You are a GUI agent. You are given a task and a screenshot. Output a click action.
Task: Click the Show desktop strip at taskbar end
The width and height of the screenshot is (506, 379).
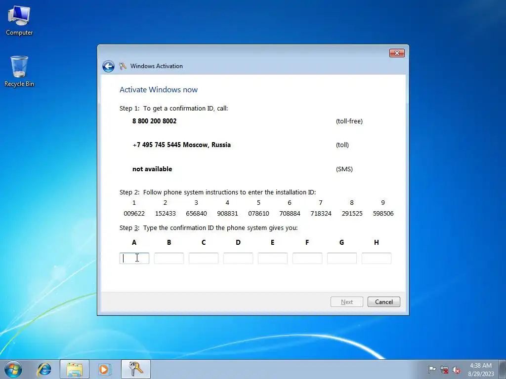pyautogui.click(x=503, y=369)
